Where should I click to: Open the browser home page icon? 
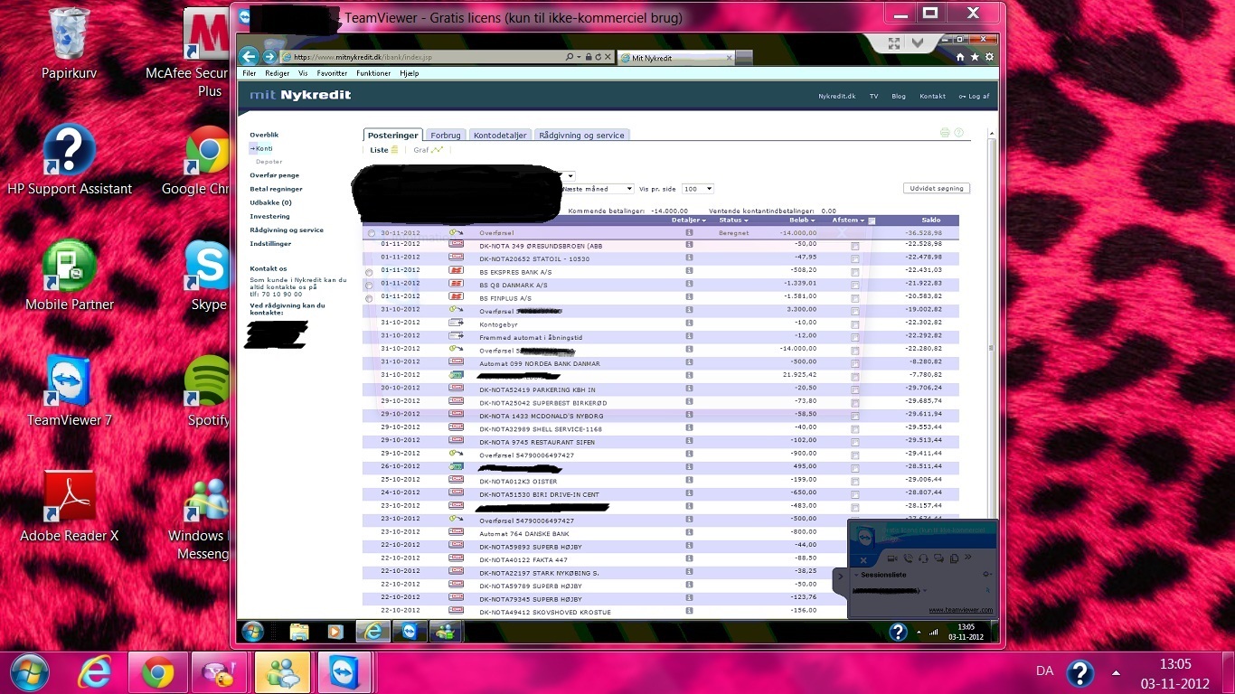pyautogui.click(x=962, y=57)
